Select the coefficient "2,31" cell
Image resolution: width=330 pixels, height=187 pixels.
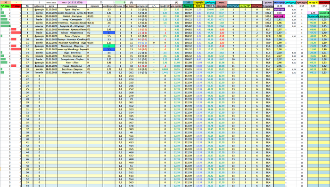(109, 72)
